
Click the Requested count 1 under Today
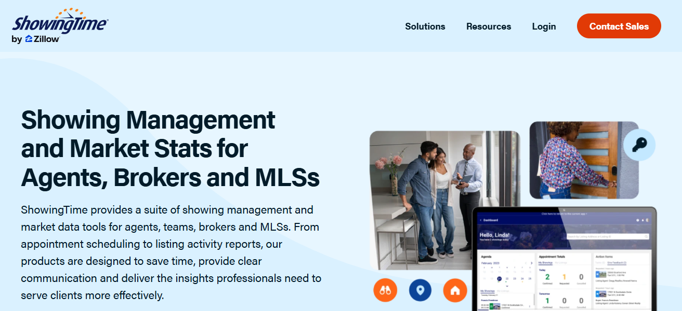[x=564, y=277]
